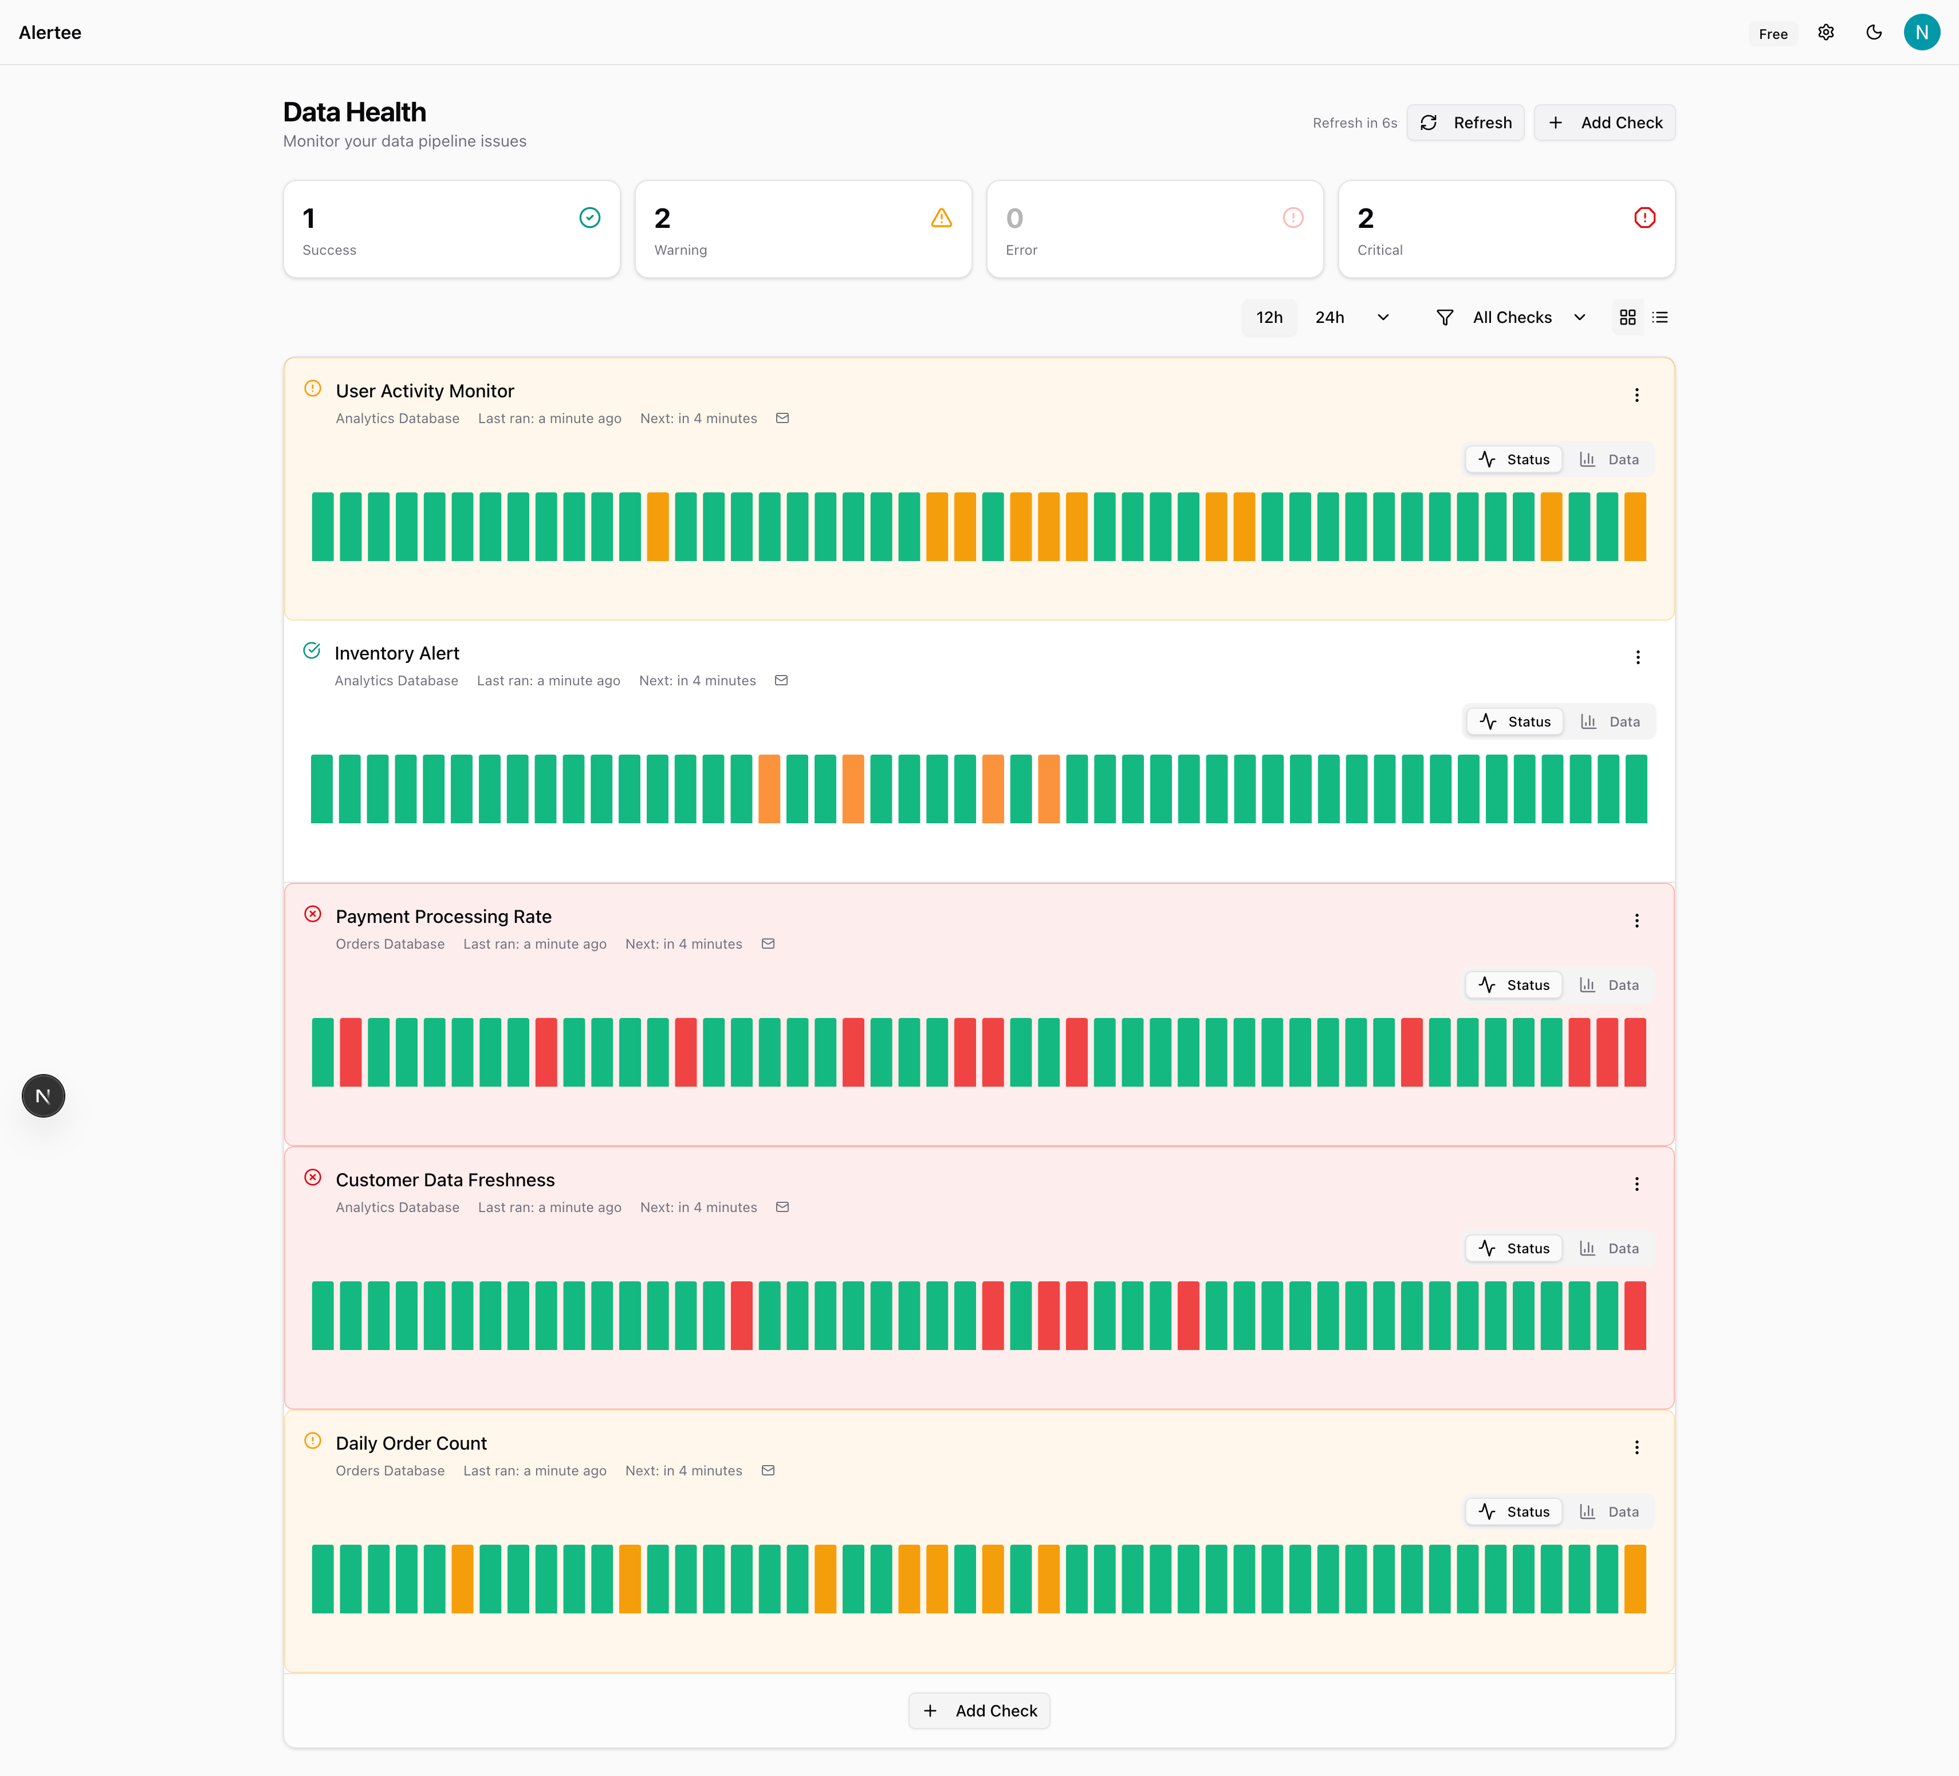Open User Activity Monitor options menu
1959x1776 pixels.
point(1637,395)
